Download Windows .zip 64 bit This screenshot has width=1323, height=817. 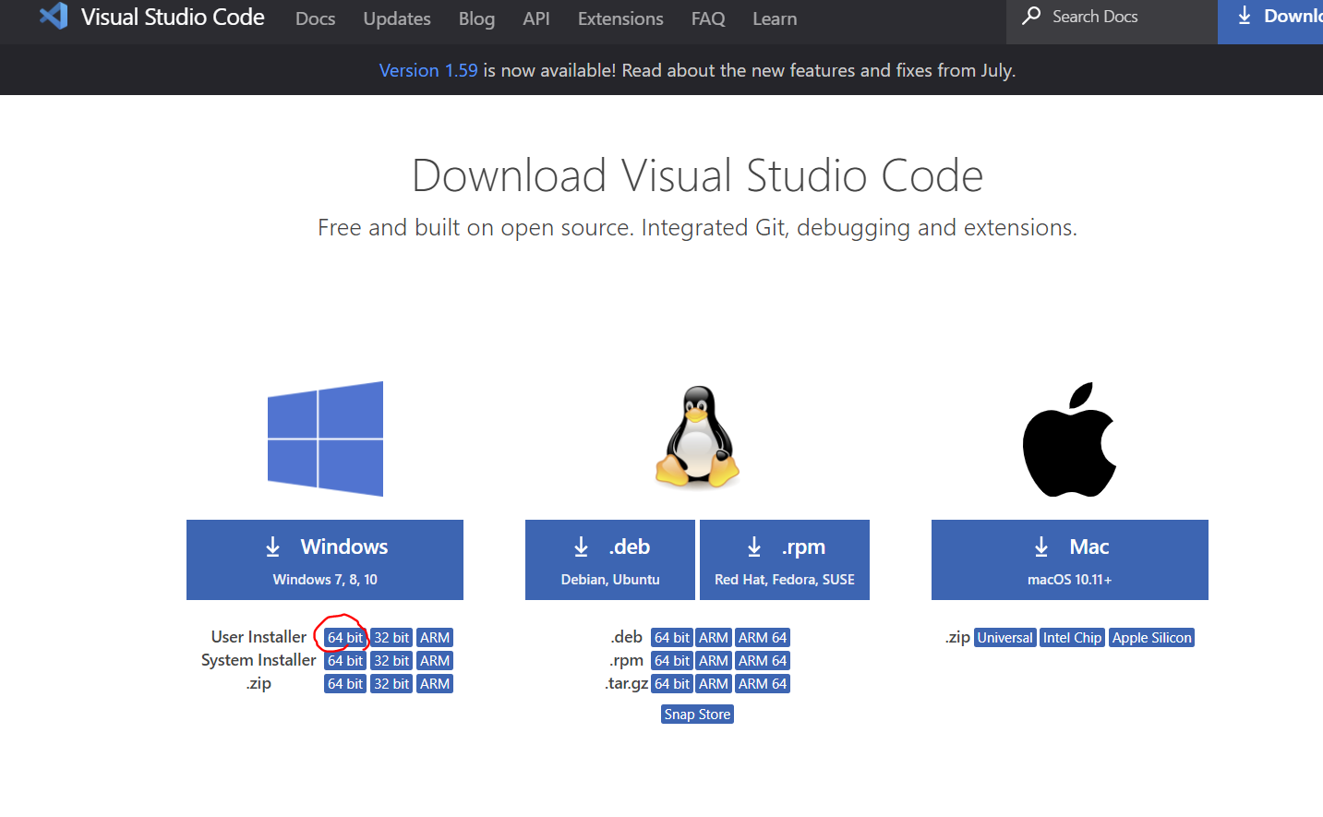click(345, 684)
